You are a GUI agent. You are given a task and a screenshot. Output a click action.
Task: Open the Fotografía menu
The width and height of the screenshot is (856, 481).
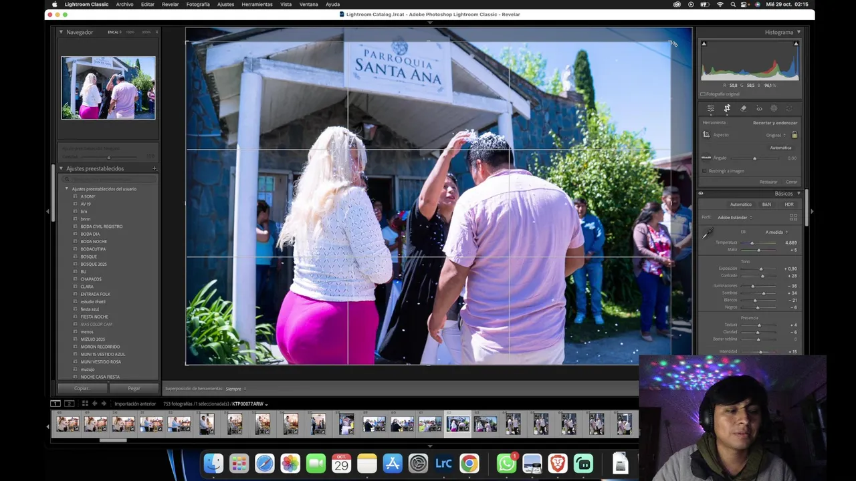198,4
